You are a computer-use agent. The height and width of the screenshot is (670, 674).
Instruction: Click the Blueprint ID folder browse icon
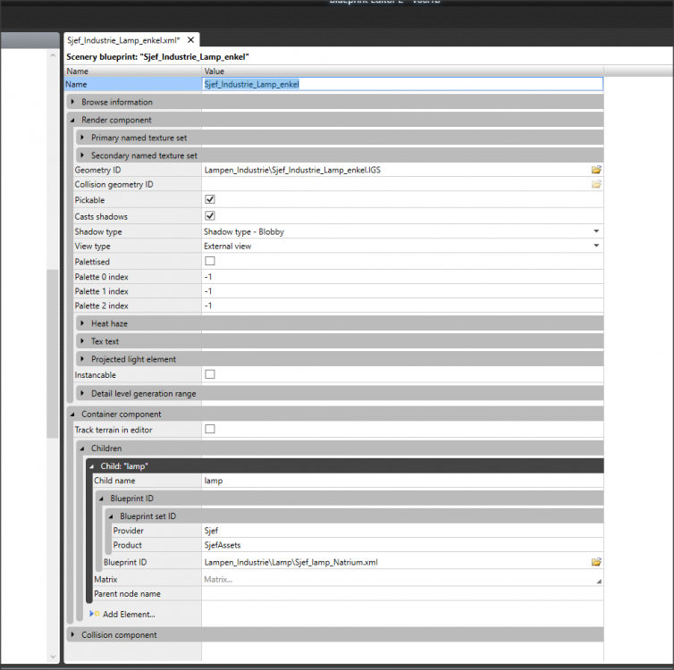click(x=595, y=562)
